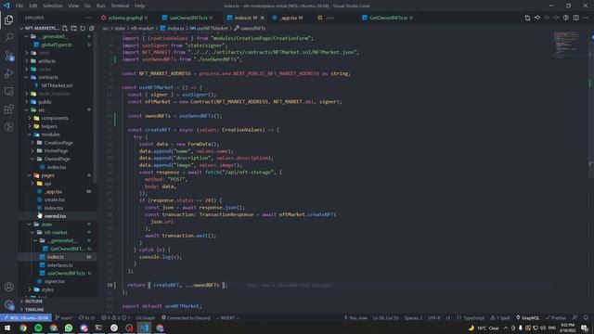Click the main git branch in status bar
The height and width of the screenshot is (334, 594).
click(x=64, y=317)
